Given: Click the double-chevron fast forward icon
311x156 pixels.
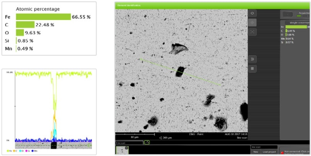Looking at the screenshot, I should [x=252, y=59].
